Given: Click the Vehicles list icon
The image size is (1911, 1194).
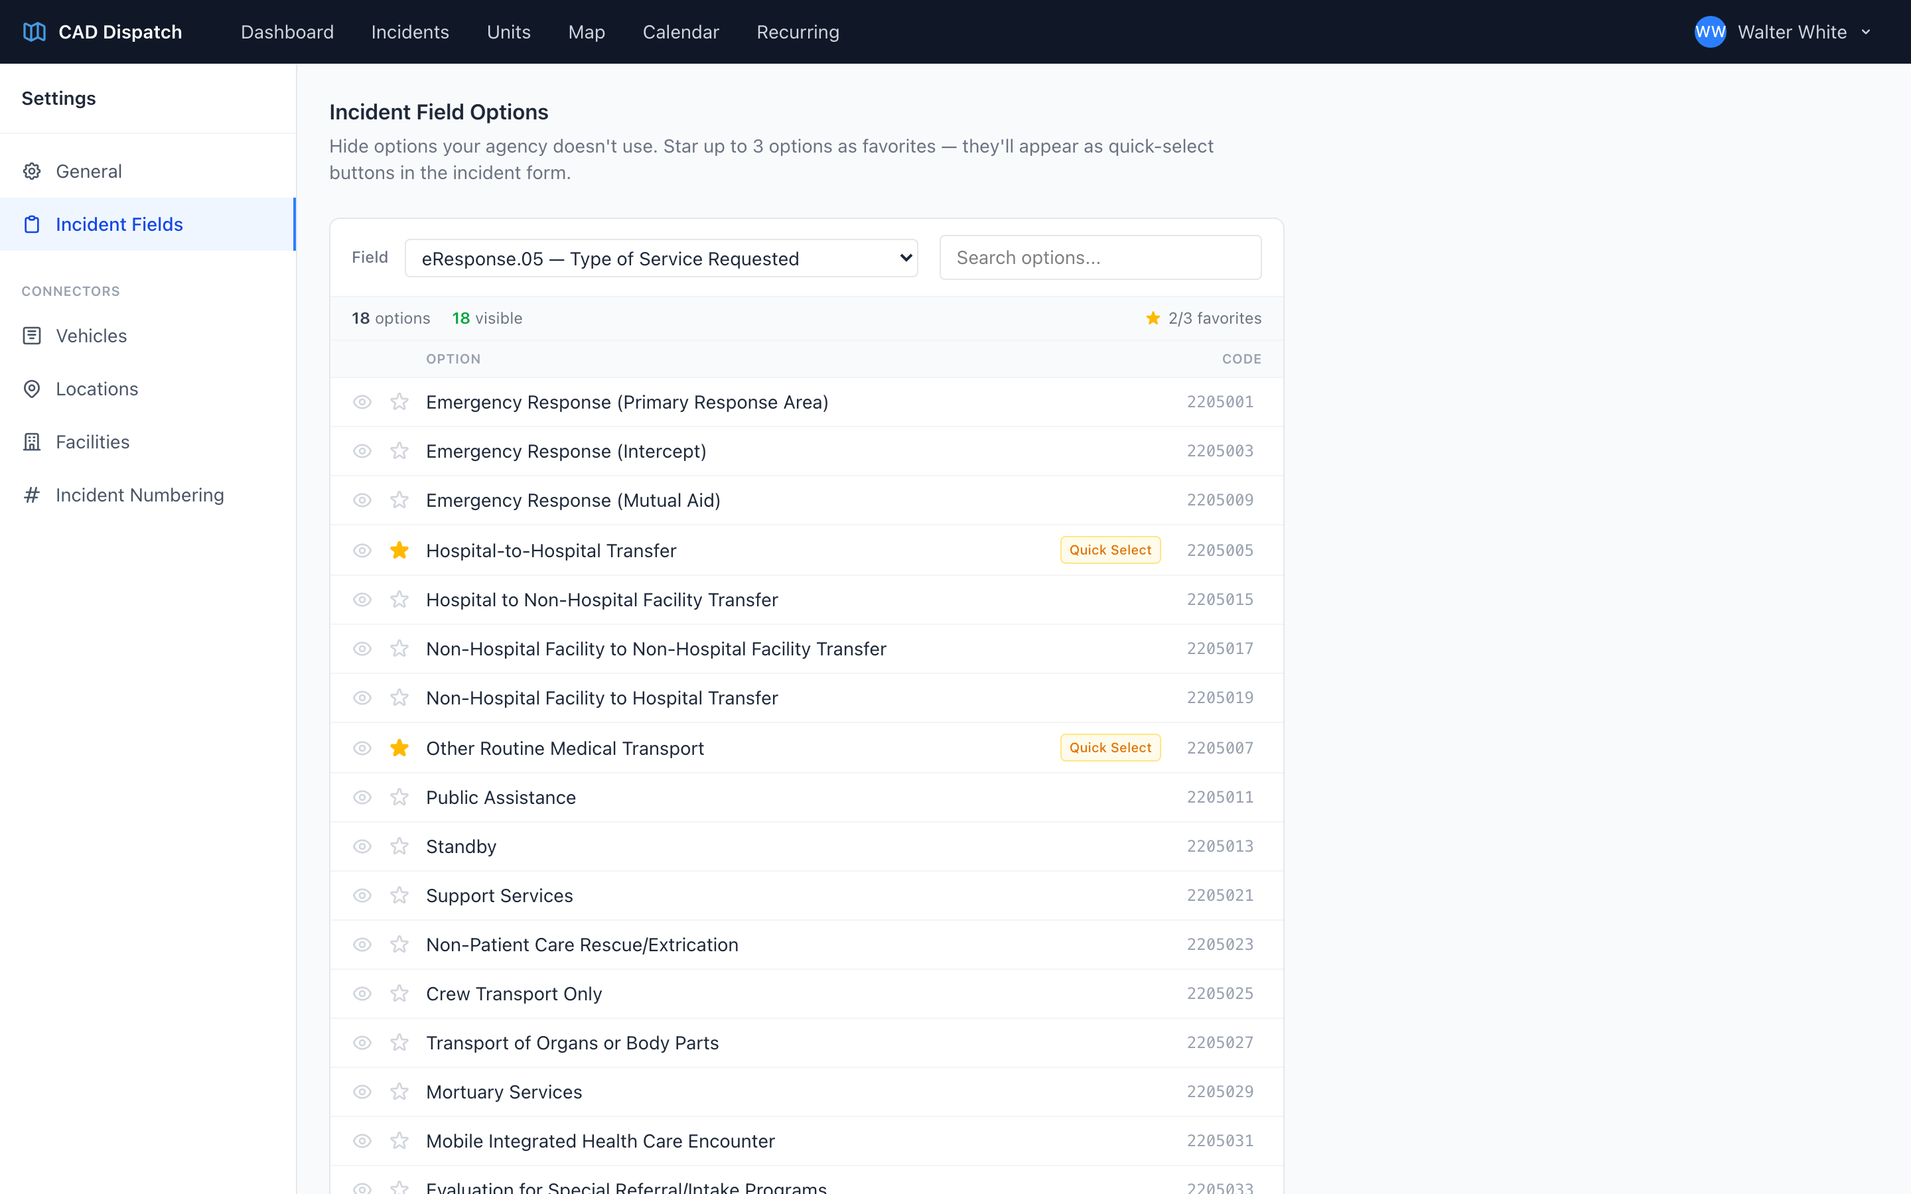Looking at the screenshot, I should [32, 336].
